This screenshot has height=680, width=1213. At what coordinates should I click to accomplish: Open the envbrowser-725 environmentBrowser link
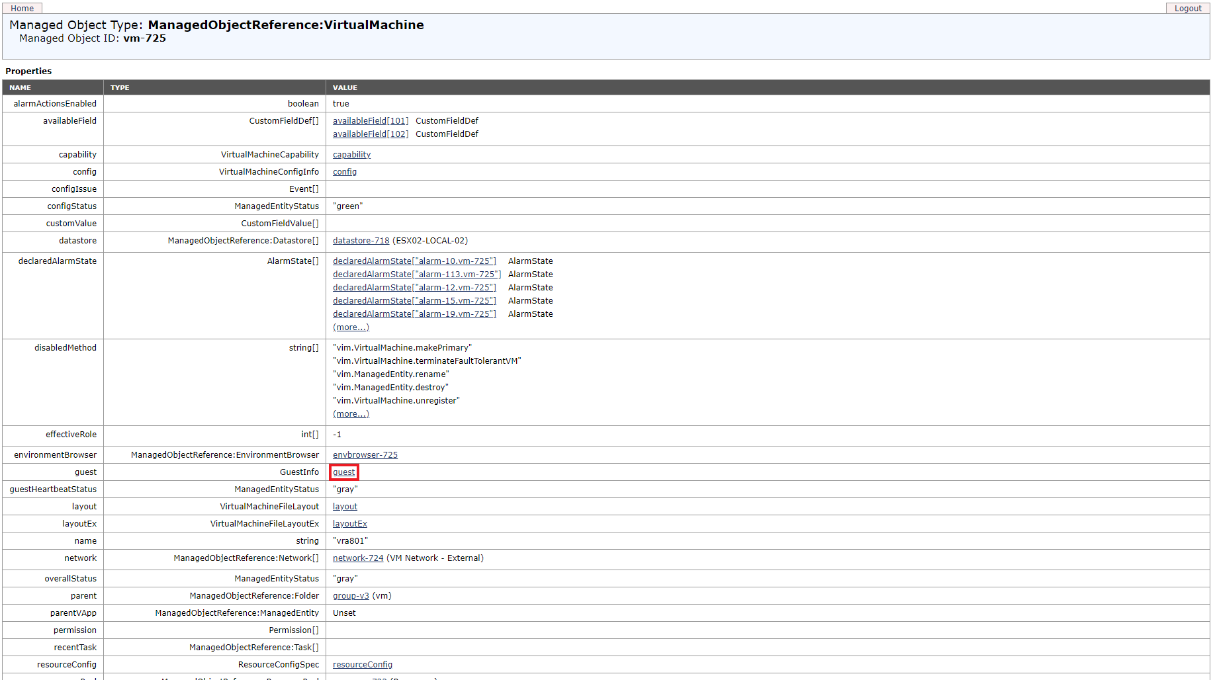365,454
